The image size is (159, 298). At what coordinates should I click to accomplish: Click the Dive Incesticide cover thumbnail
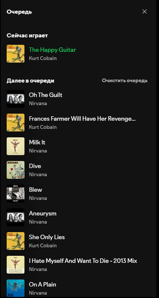(16, 170)
